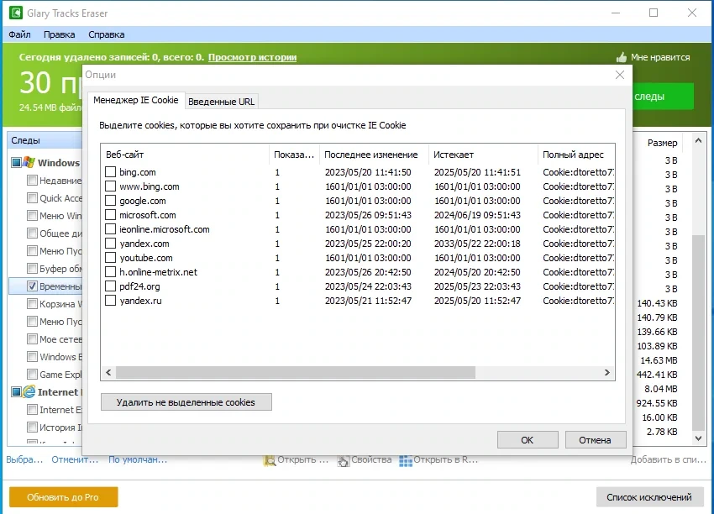Sort by the Последнее изменение column header
Screen dimensions: 714x514
(374, 155)
